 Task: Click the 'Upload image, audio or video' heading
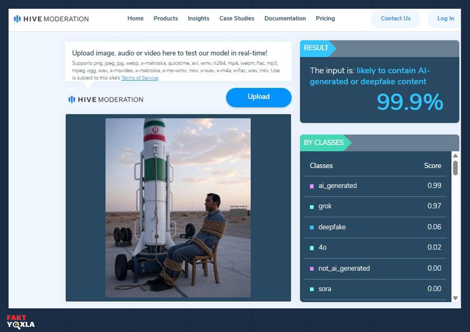(x=169, y=53)
